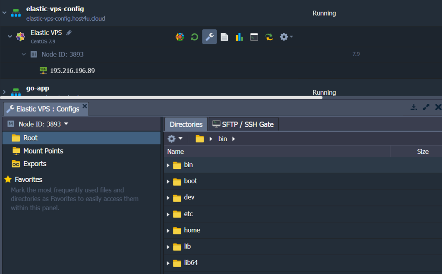Screen dimensions: 442x274
Task: Click the 7.9 version tag of node 3893
Action: [x=356, y=54]
